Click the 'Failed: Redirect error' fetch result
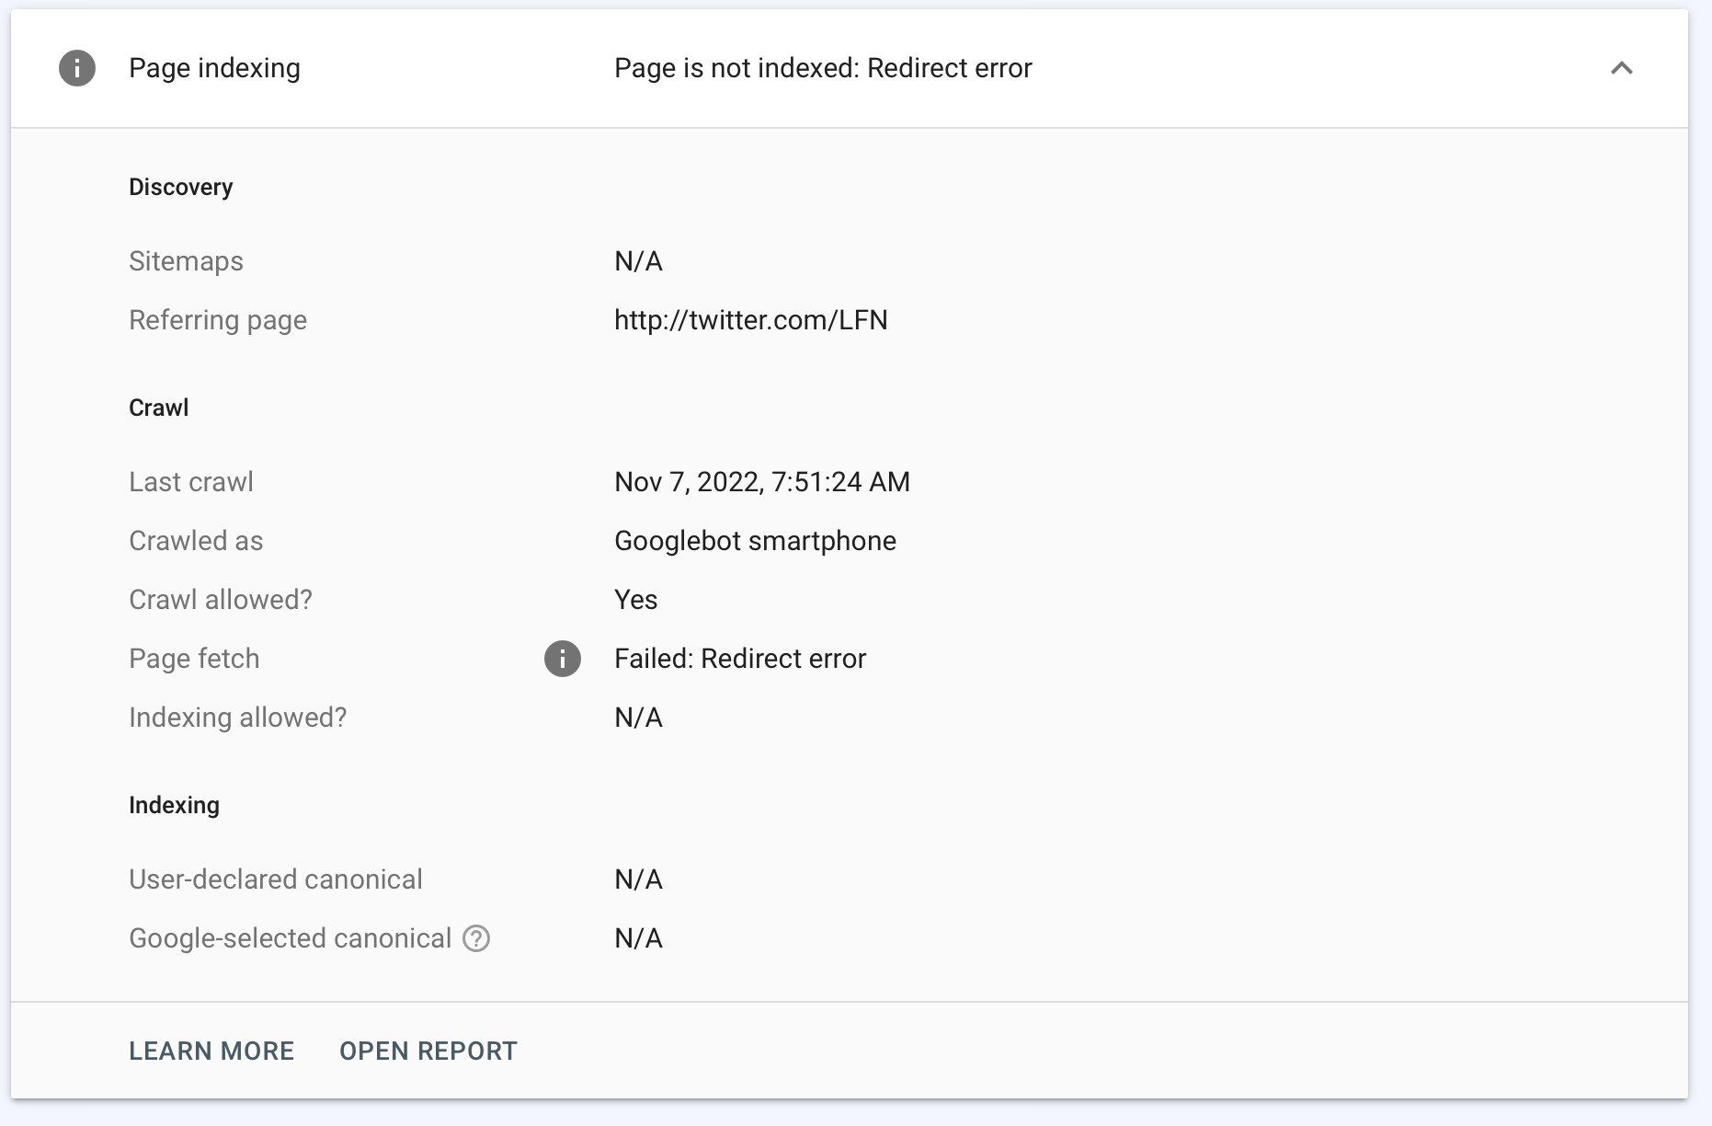1712x1126 pixels. pos(740,659)
